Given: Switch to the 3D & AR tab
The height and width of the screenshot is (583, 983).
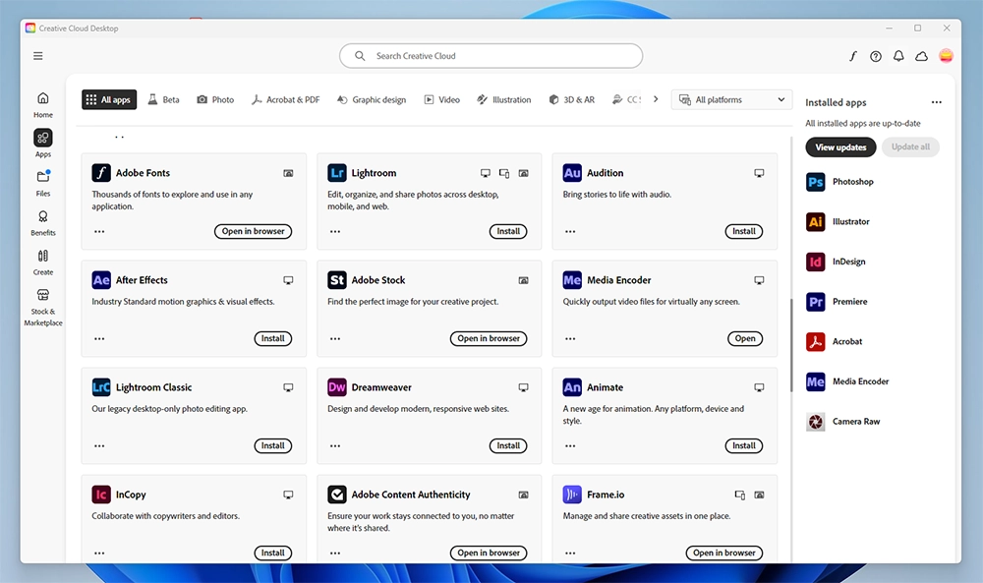Looking at the screenshot, I should click(x=572, y=99).
